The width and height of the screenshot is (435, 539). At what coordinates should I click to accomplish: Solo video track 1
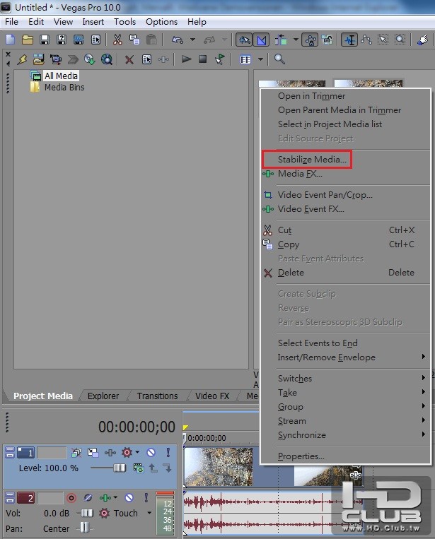pyautogui.click(x=168, y=452)
